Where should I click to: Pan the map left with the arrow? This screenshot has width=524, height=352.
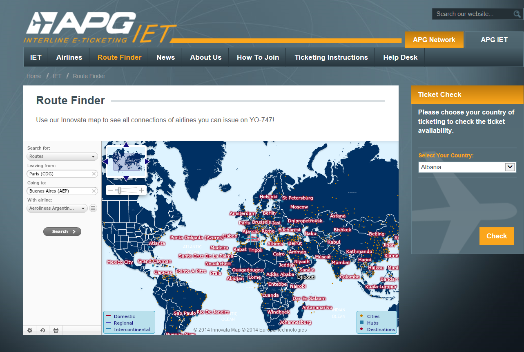105,161
